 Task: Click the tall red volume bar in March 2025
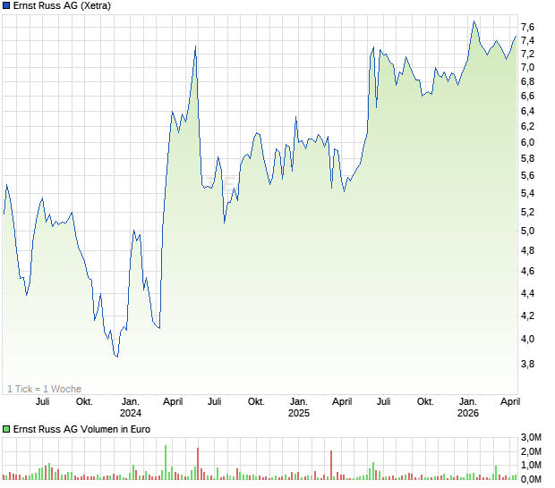[331, 465]
